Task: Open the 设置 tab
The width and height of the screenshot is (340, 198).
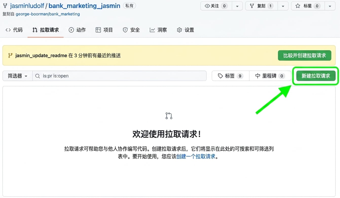Action: tap(186, 30)
